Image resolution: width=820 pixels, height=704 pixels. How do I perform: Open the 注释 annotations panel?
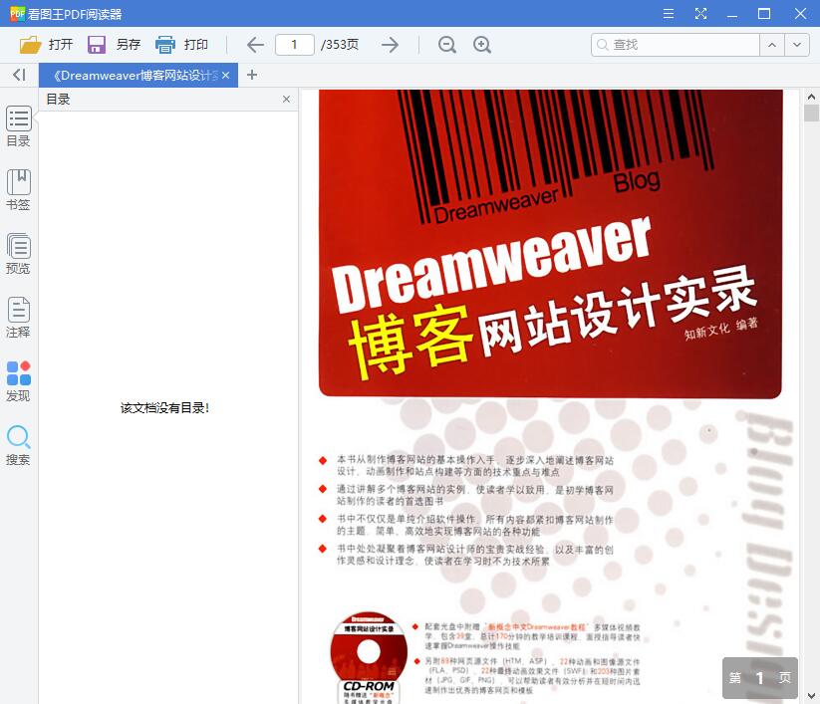18,318
